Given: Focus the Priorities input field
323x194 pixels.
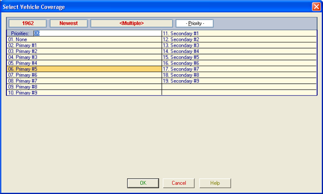Looking at the screenshot, I should [x=98, y=33].
